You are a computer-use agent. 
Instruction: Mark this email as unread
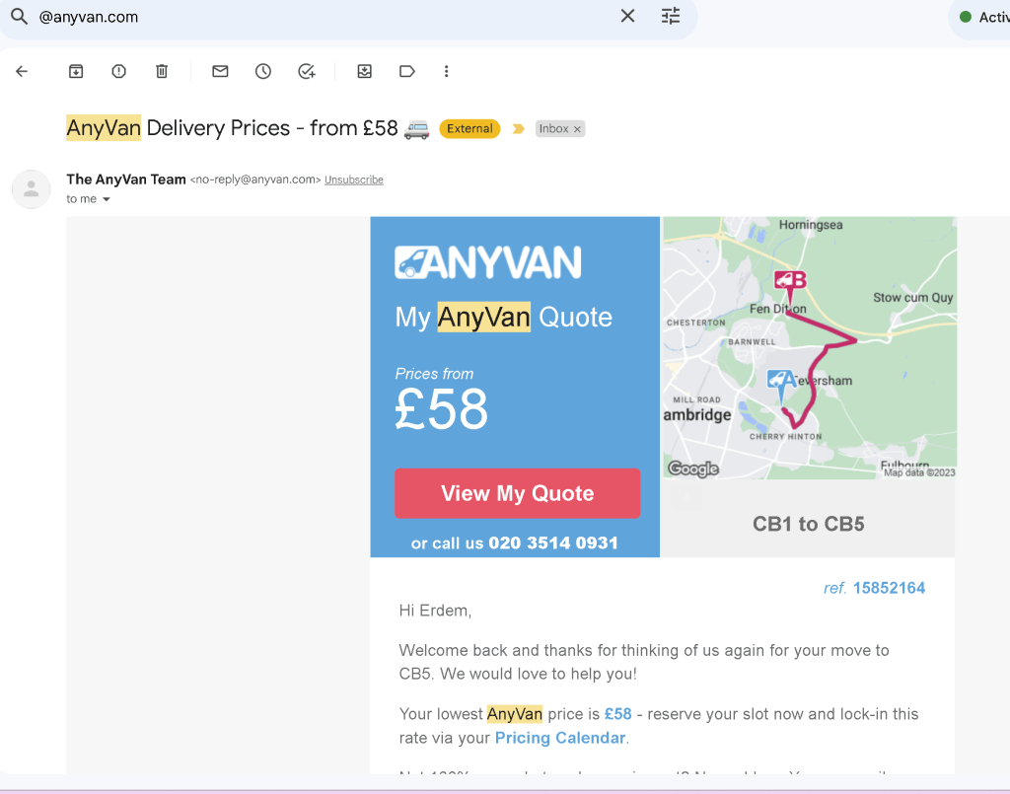(220, 71)
